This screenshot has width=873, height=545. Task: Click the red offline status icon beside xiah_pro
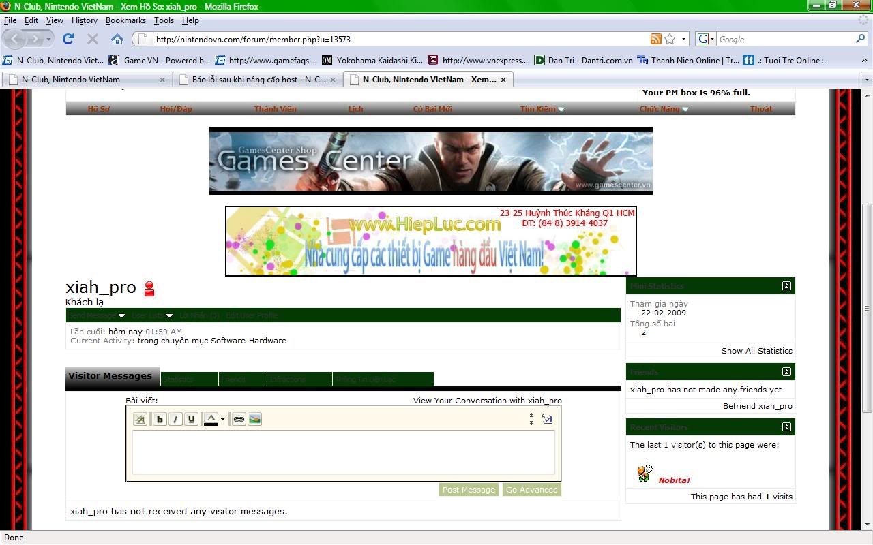[149, 289]
